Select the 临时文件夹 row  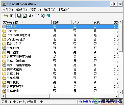coord(60,44)
